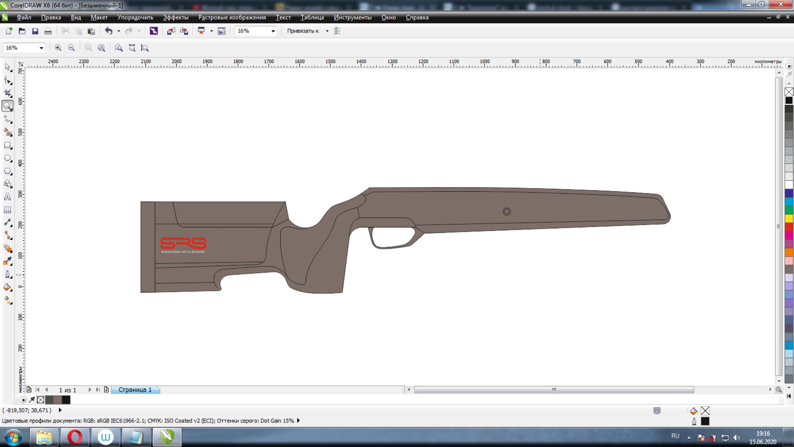The image size is (794, 447).
Task: Click the Import icon in toolbar
Action: pyautogui.click(x=171, y=31)
